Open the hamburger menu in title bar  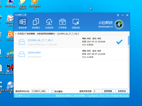click(x=118, y=15)
